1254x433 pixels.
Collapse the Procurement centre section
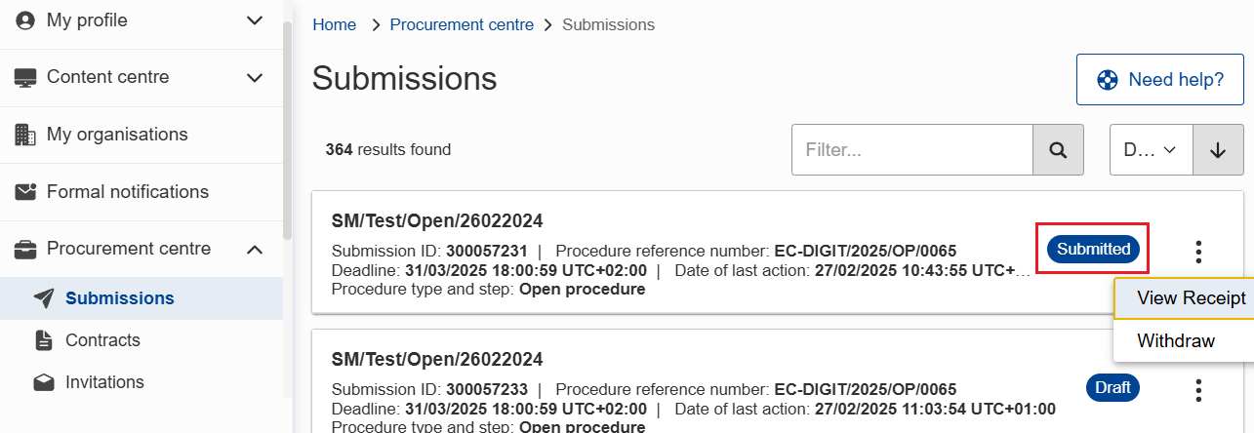[255, 250]
